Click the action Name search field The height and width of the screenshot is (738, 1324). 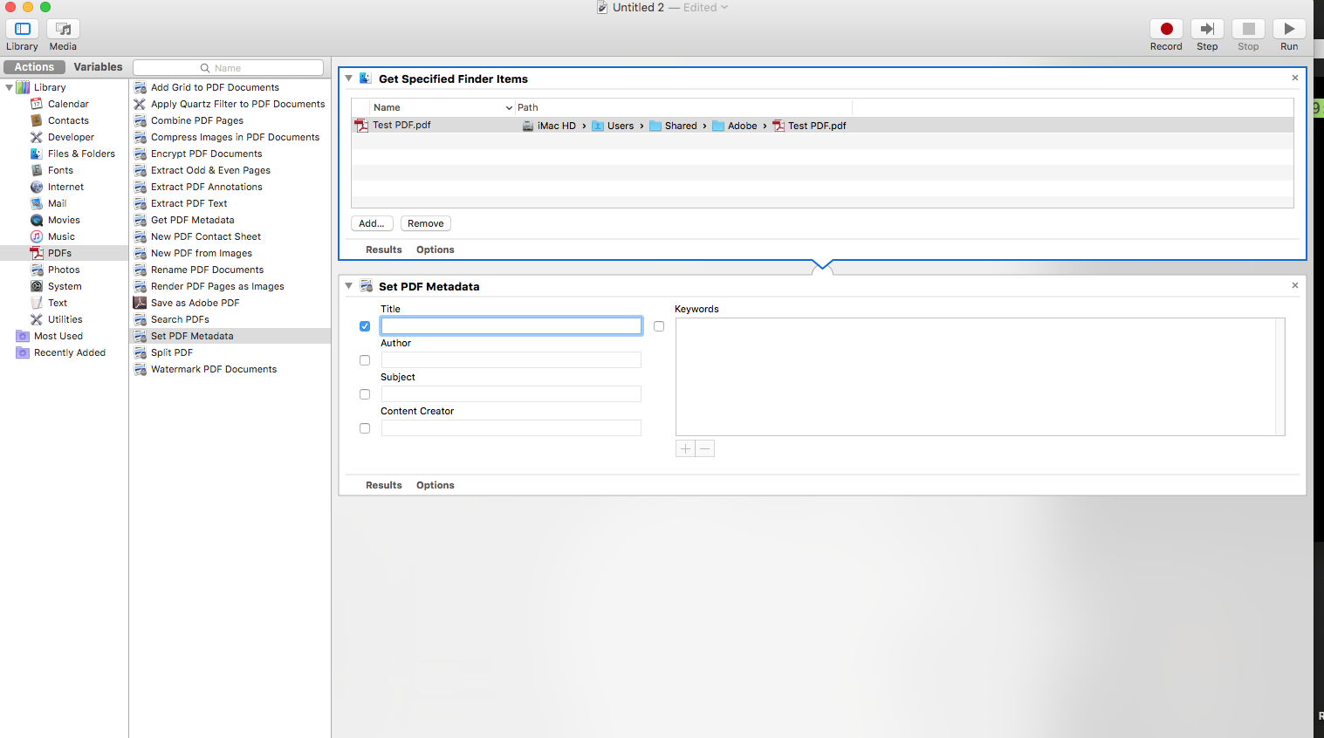[229, 68]
